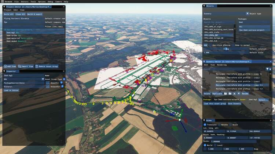Collapse the Inspector panel triangle

pos(4,71)
